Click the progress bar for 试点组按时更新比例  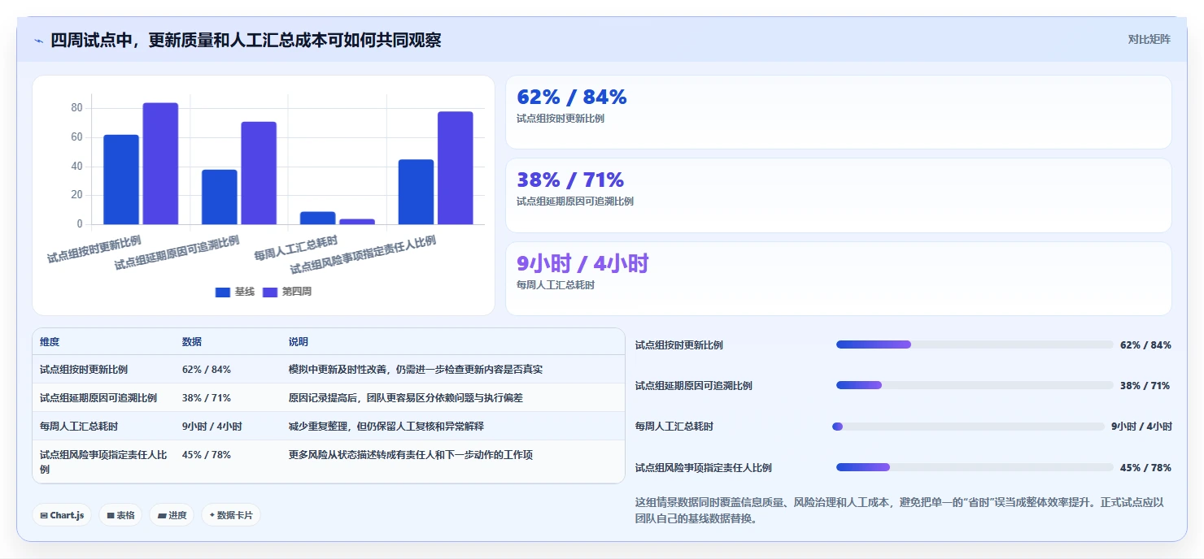(x=975, y=344)
